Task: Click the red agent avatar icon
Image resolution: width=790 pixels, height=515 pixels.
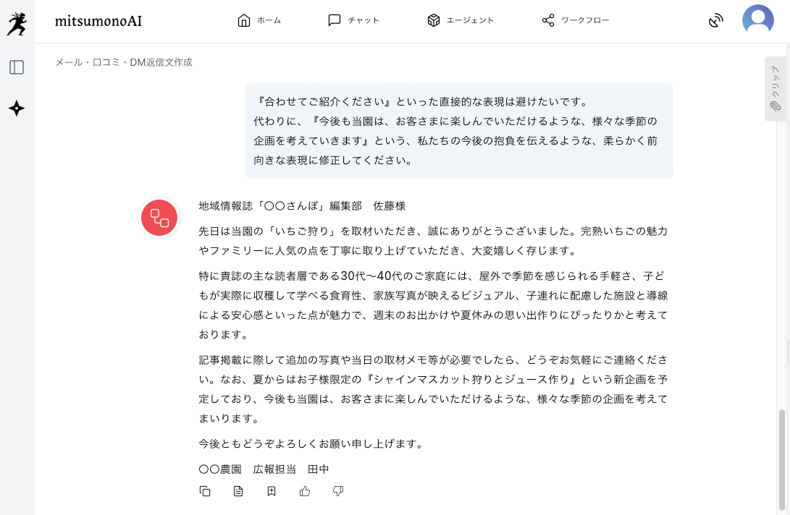Action: 159,217
